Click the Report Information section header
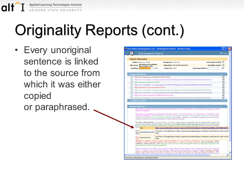 [x=177, y=59]
